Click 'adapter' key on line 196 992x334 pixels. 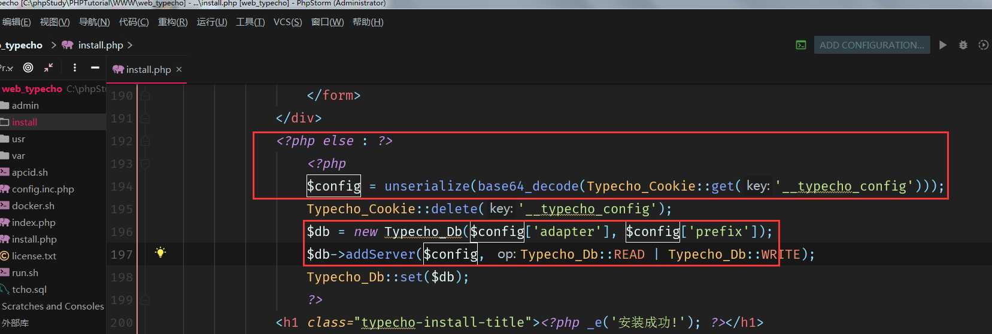pyautogui.click(x=567, y=232)
